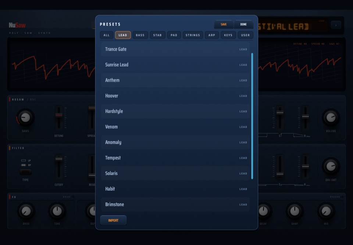Click the RESO slider handle
The height and width of the screenshot is (245, 353).
[x=92, y=176]
